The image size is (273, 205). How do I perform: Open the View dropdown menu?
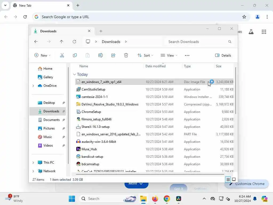[x=169, y=56]
